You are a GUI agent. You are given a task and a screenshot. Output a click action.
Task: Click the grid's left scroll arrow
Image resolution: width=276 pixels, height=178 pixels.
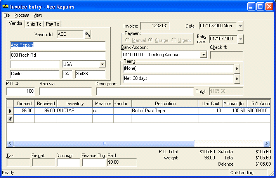(x=10, y=143)
